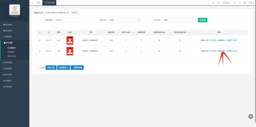Image resolution: width=256 pixels, height=127 pixels.
Task: Expand the 需求管理 sidebar menu
Action: (x=15, y=75)
